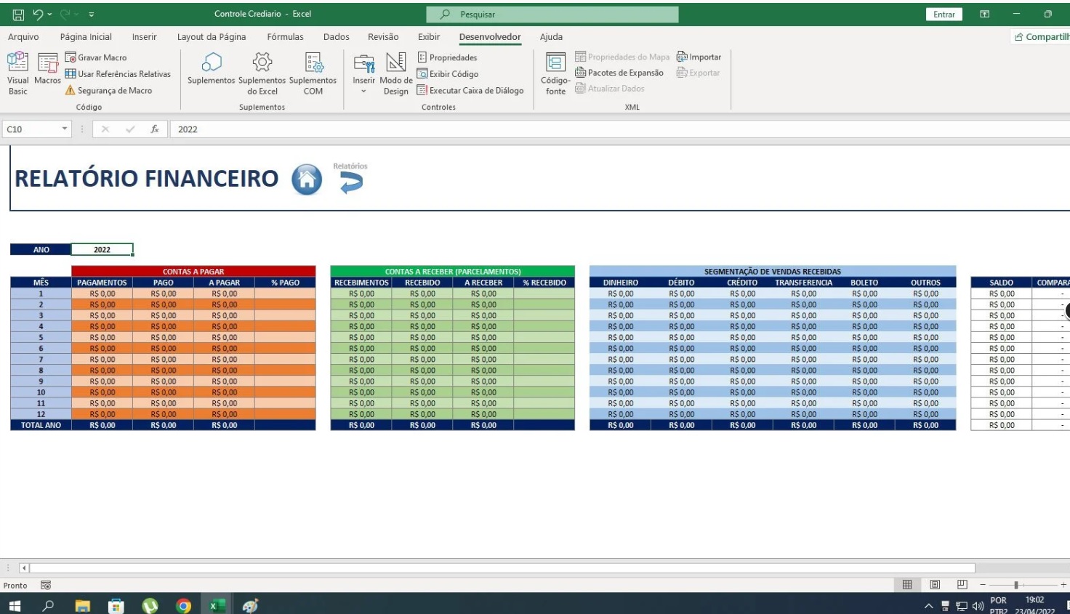Click the home icon beside Relatório Financeiro
The width and height of the screenshot is (1070, 614).
pyautogui.click(x=307, y=179)
